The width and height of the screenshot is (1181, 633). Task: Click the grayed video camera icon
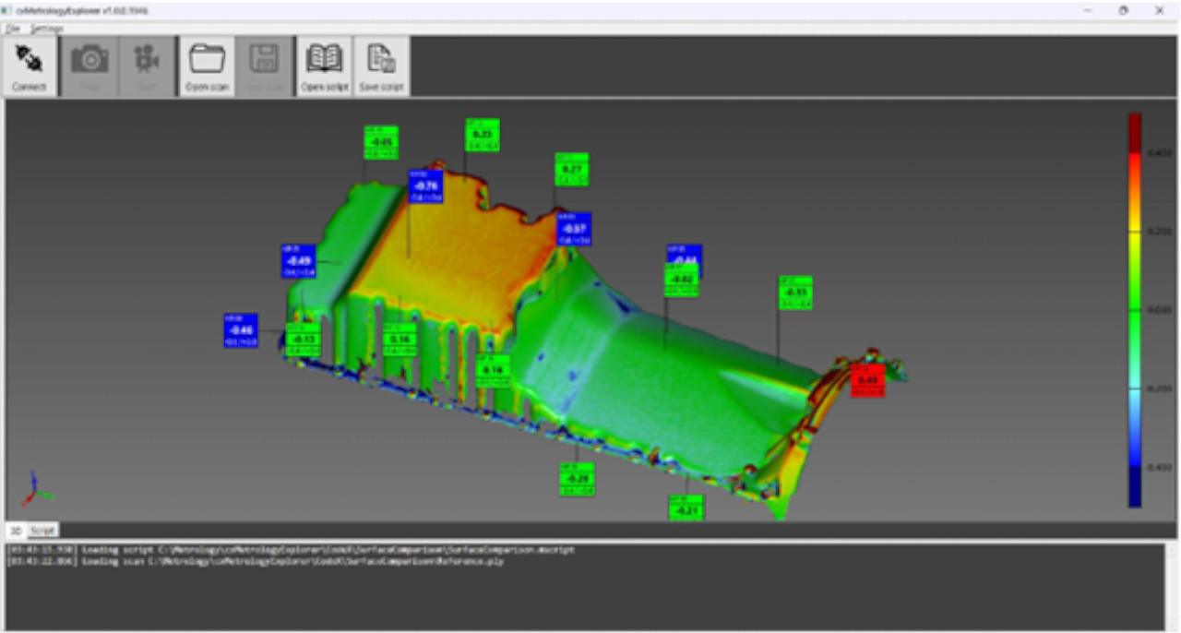tap(147, 59)
